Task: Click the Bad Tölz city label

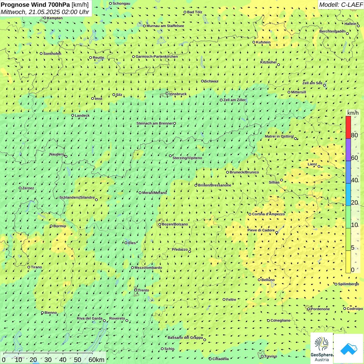Action: pyautogui.click(x=194, y=12)
